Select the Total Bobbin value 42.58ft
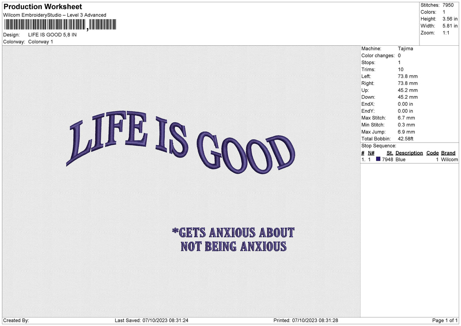This screenshot has width=461, height=326. (406, 139)
